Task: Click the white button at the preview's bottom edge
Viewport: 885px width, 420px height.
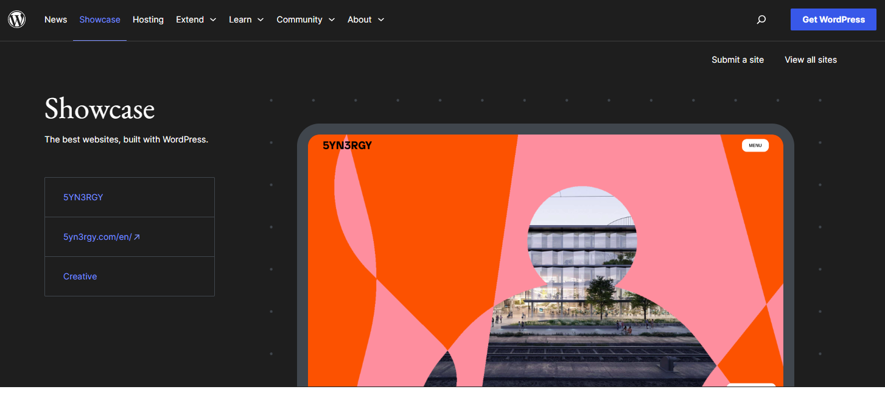Action: (751, 385)
